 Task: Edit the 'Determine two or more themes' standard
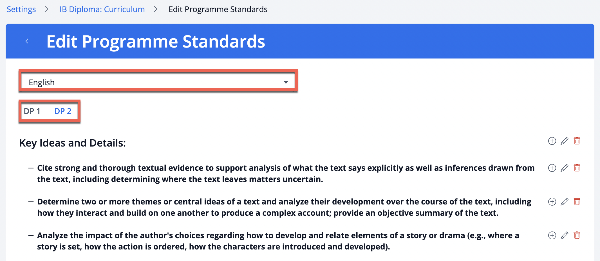(564, 202)
